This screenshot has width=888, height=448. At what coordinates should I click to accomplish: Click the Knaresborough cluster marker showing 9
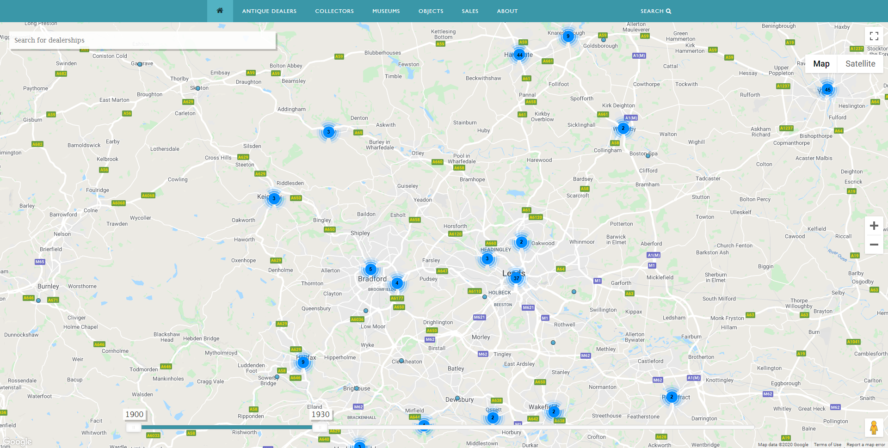pyautogui.click(x=568, y=36)
